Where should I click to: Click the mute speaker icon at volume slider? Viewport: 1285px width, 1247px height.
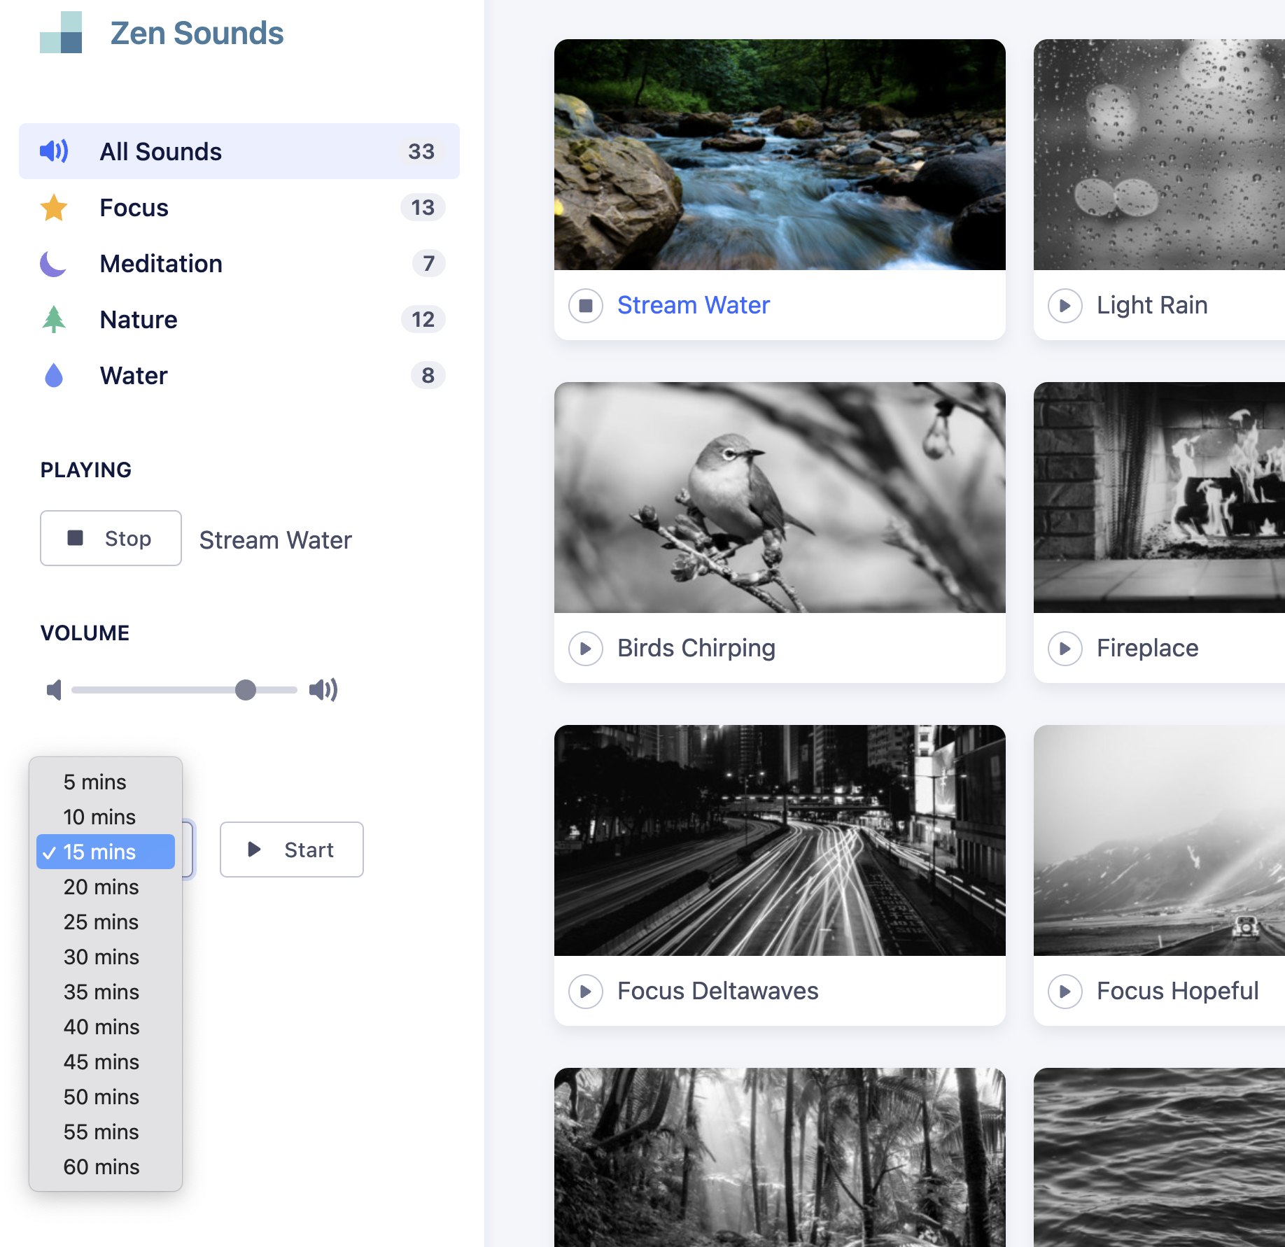(x=54, y=690)
